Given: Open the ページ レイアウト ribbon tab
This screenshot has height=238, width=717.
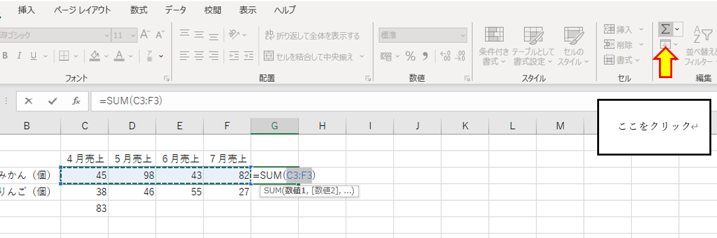Looking at the screenshot, I should [82, 9].
